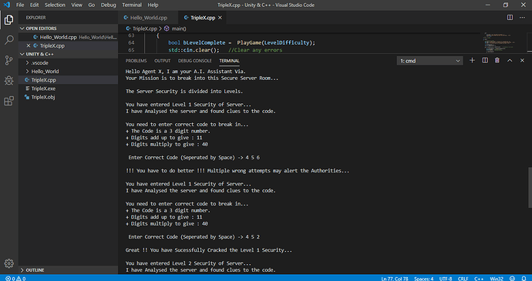The image size is (532, 281).
Task: Select TripleX.obj in the file tree
Action: [68, 97]
